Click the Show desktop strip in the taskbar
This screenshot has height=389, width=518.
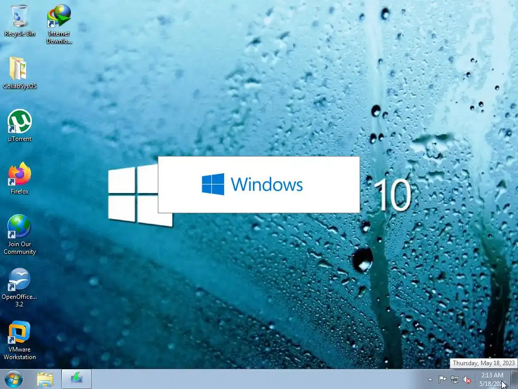click(x=514, y=379)
